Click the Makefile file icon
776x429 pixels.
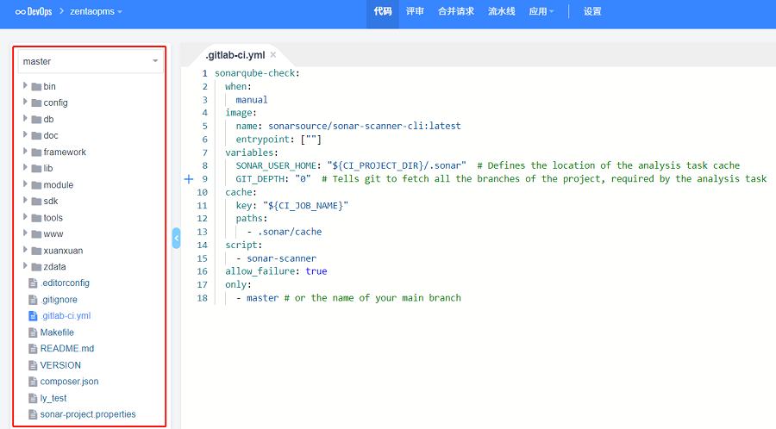point(34,333)
